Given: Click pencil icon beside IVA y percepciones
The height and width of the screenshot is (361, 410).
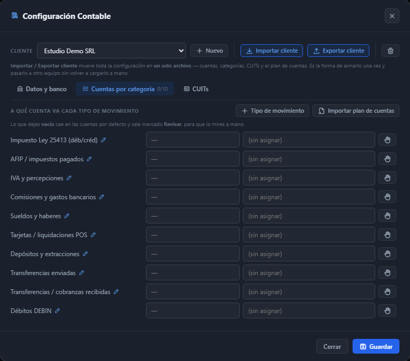Looking at the screenshot, I should tap(69, 178).
